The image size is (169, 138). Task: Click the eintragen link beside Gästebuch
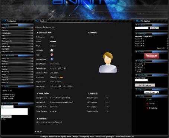tap(69, 102)
